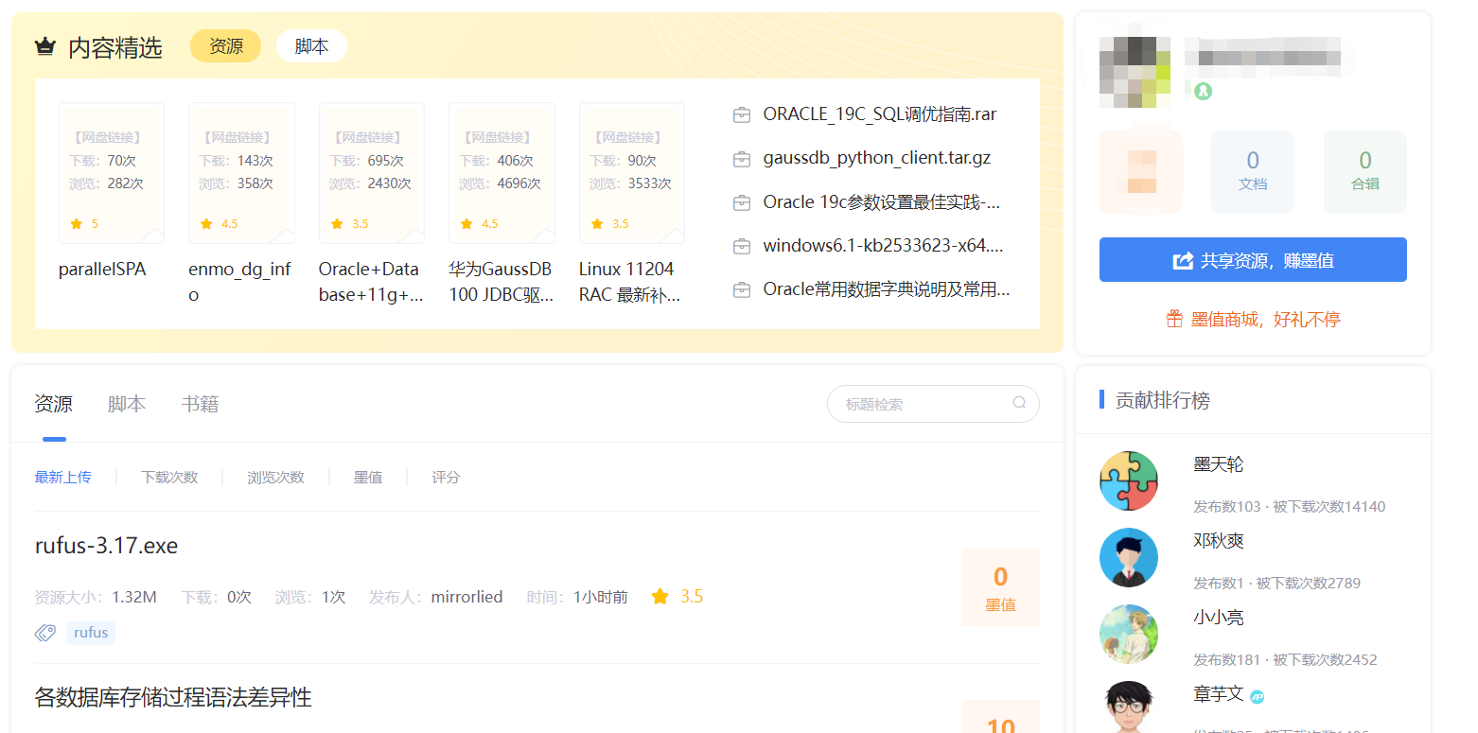This screenshot has height=733, width=1478.
Task: Sort the list by 评分
Action: click(x=446, y=478)
